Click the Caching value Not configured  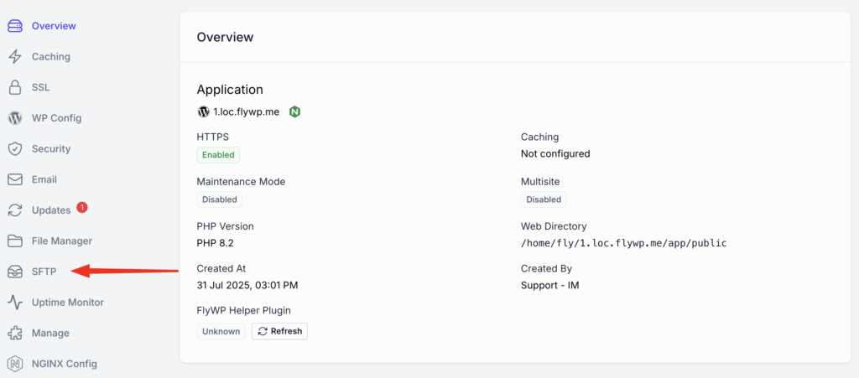click(x=555, y=153)
